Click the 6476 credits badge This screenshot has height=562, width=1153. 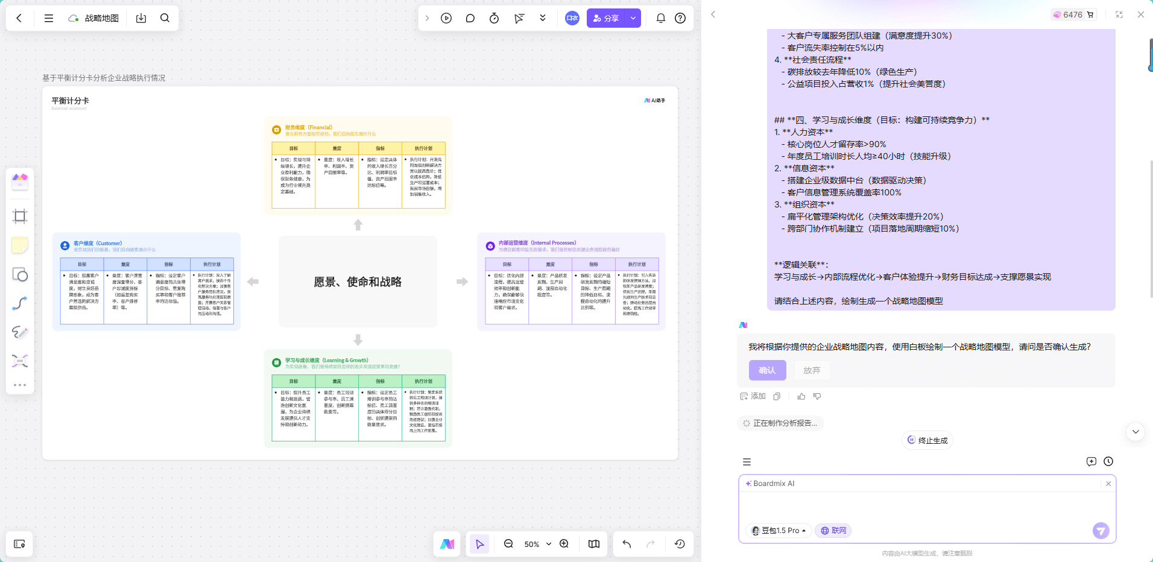1073,14
